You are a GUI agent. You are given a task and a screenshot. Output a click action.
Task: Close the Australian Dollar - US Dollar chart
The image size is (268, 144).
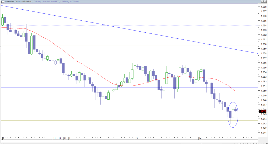pos(265,2)
